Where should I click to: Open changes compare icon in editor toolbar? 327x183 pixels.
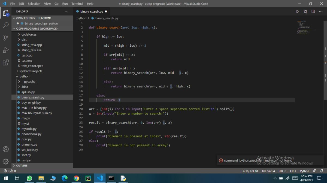tap(305, 11)
